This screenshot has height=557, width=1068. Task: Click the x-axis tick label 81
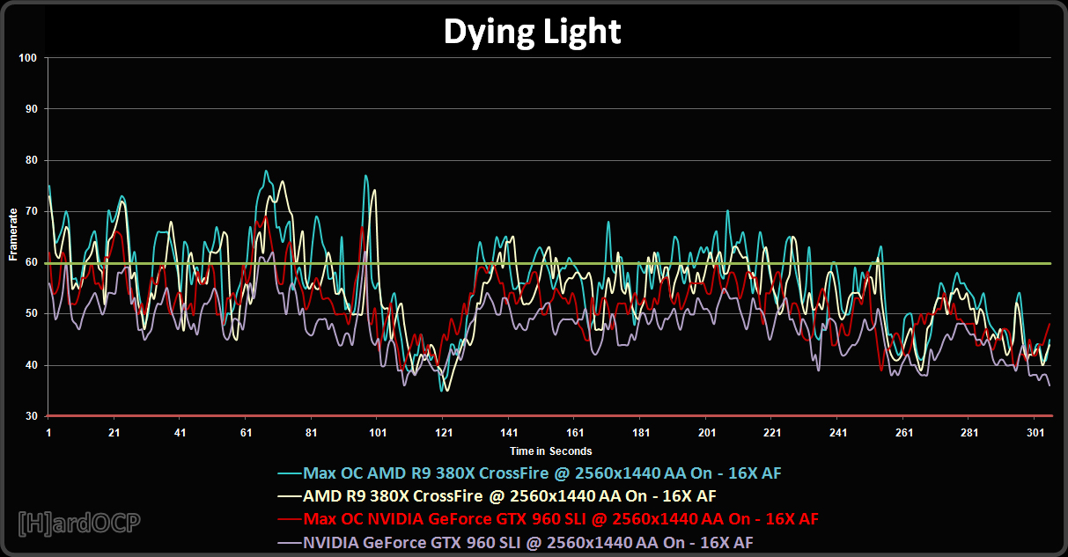(x=312, y=433)
